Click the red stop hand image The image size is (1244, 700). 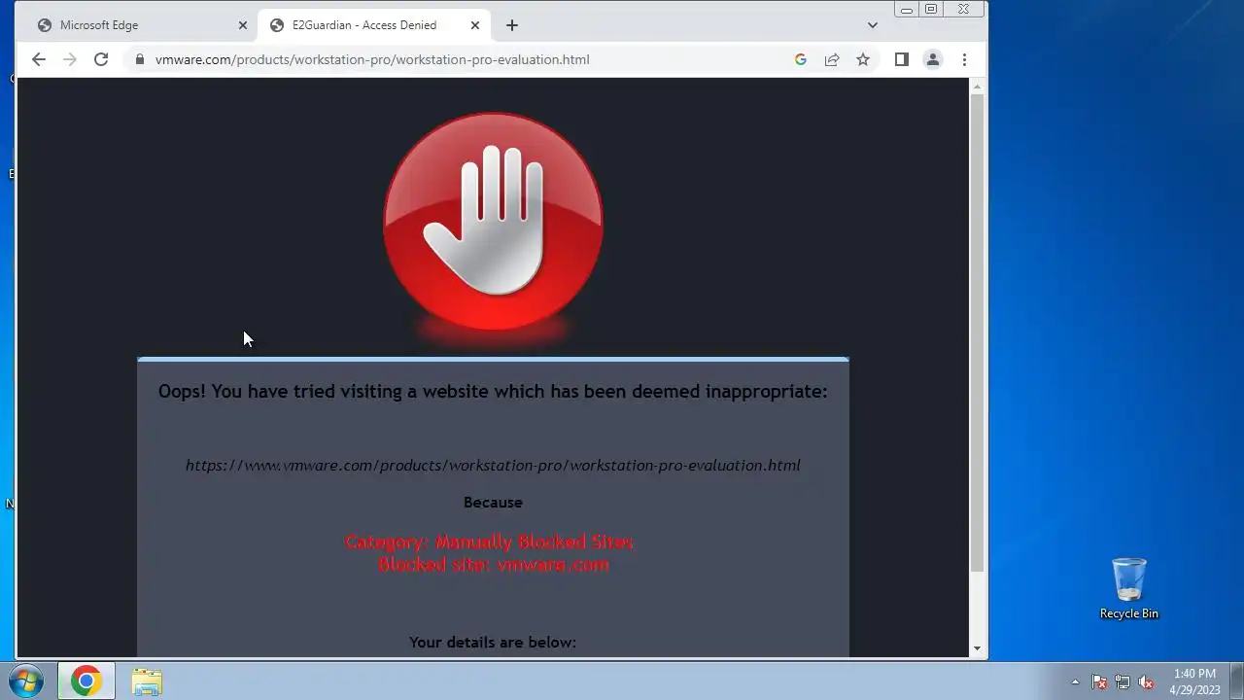coord(494,222)
